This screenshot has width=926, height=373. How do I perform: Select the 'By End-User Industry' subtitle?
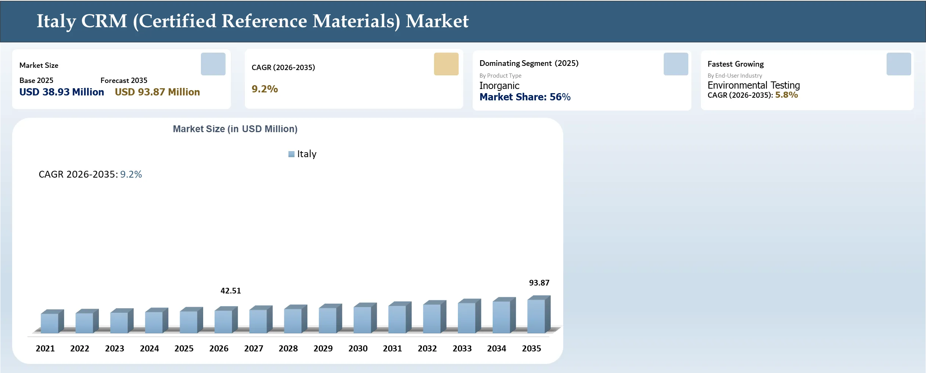point(735,76)
